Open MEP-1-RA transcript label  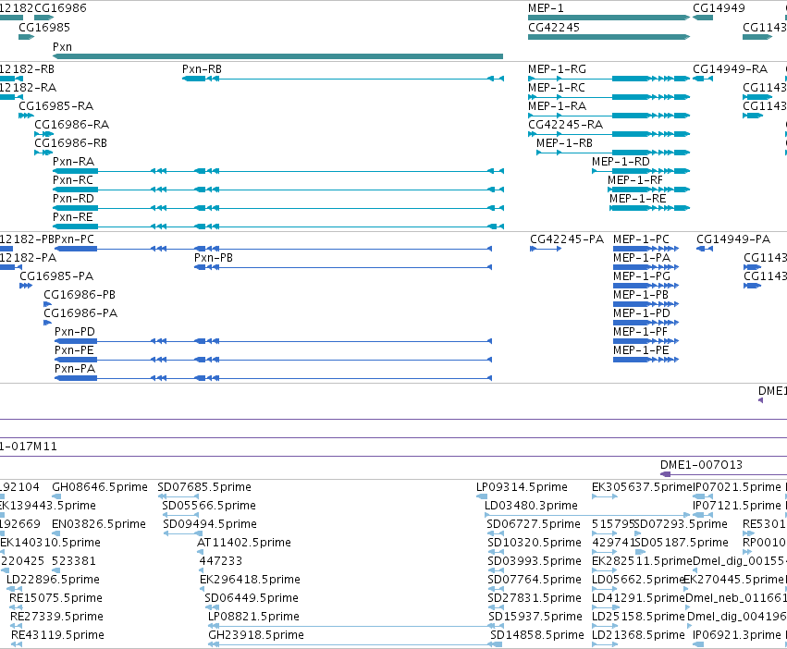(557, 106)
